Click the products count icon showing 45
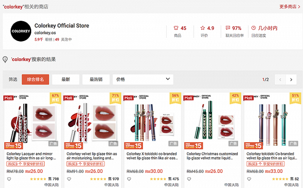 176,28
